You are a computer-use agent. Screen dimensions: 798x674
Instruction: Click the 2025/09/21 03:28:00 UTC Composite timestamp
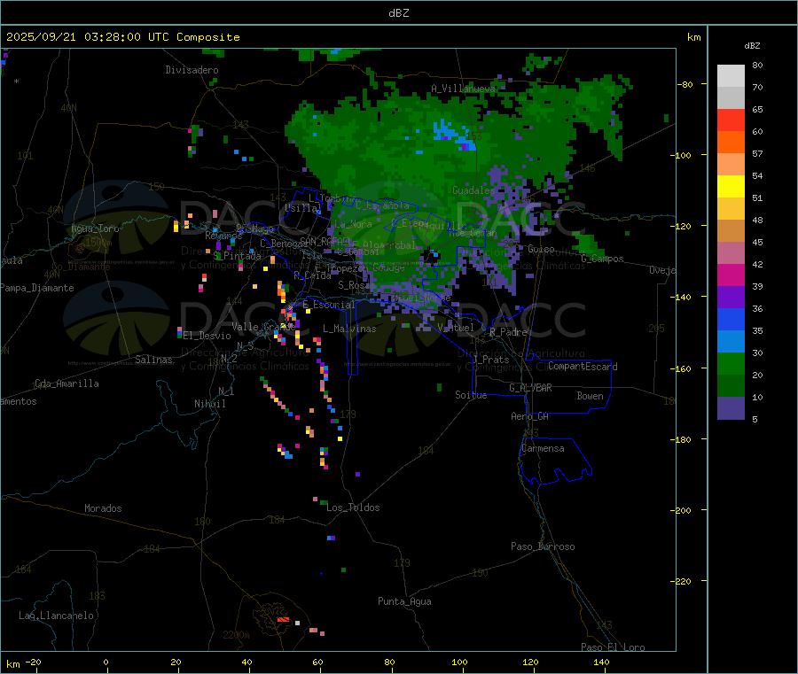(122, 37)
